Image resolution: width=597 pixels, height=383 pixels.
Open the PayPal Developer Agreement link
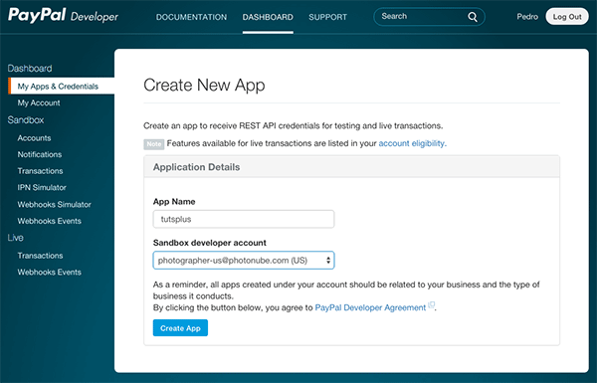[370, 307]
